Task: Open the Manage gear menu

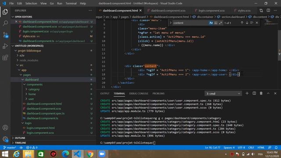Action: coord(5,139)
